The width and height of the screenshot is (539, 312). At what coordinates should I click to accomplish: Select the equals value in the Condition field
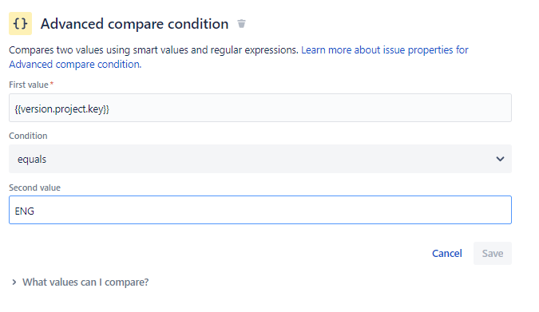32,160
